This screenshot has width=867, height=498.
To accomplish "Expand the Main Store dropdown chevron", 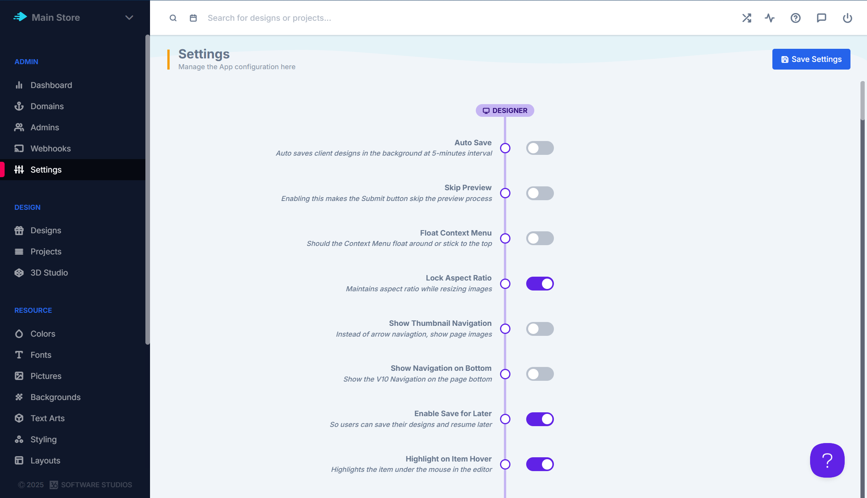I will click(129, 17).
